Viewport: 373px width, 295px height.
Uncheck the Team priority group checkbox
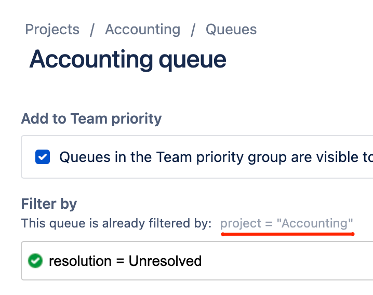coord(43,157)
